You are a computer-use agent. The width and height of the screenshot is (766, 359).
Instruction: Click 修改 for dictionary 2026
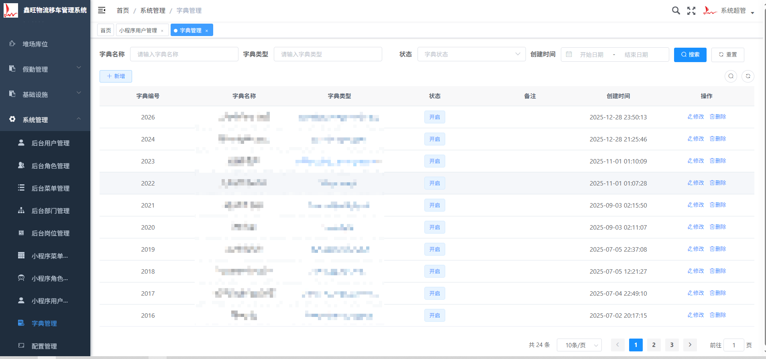[x=696, y=117]
